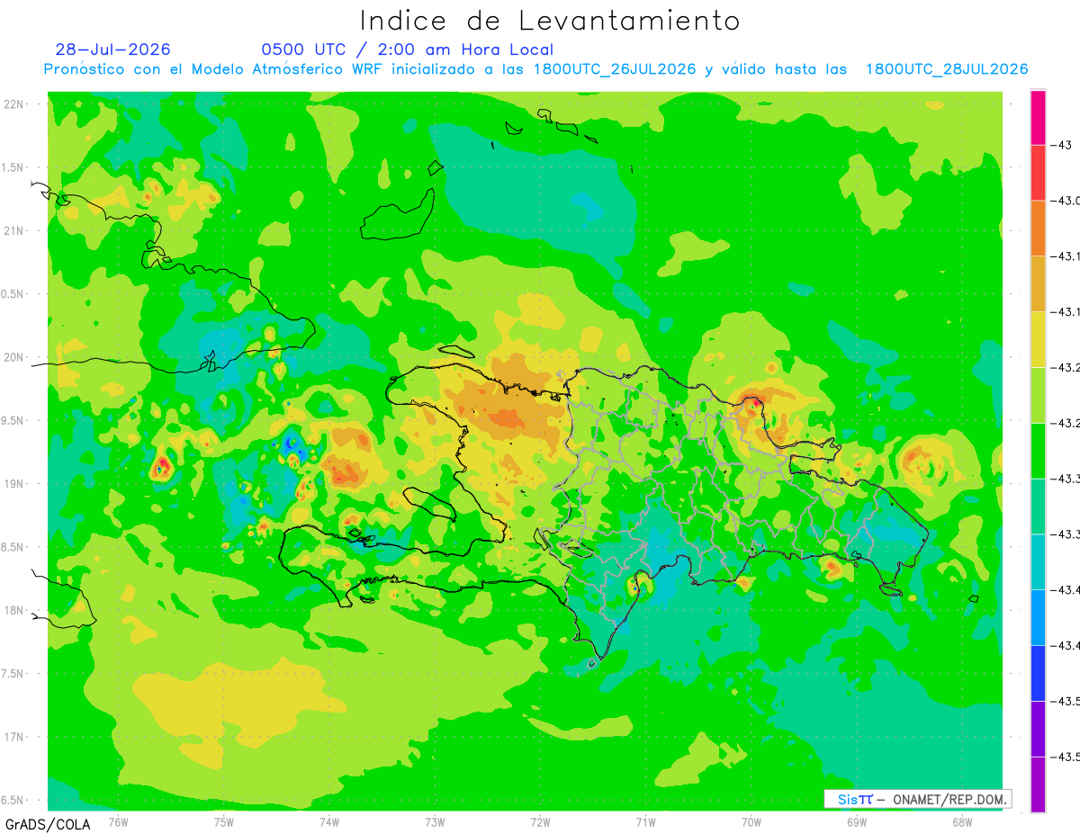Pick the violet swatch at bottom of color bar
The image size is (1080, 834).
[x=1038, y=785]
